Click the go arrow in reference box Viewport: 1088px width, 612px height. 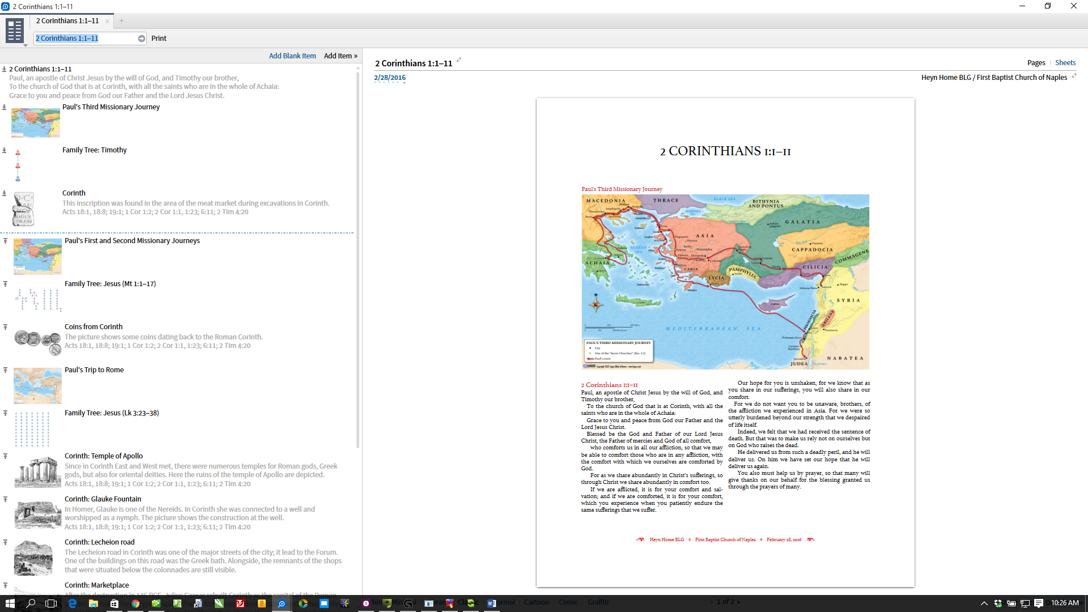(x=141, y=39)
